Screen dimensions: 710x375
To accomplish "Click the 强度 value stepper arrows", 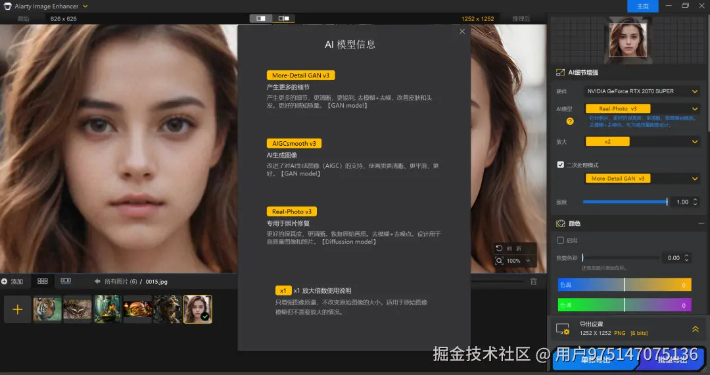I will [x=696, y=202].
